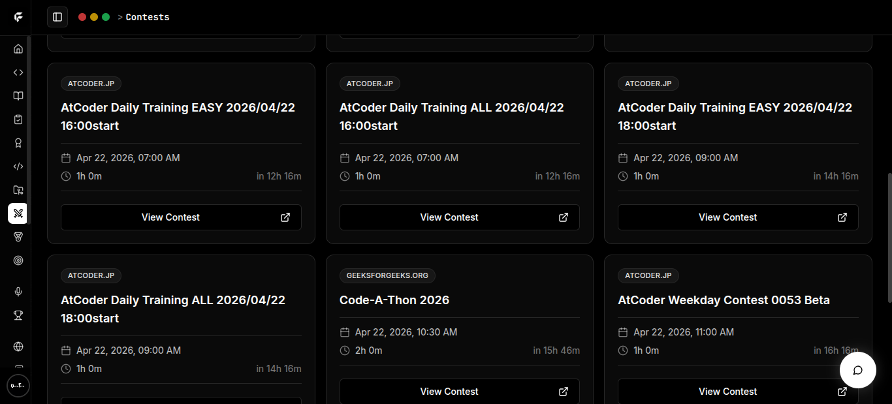This screenshot has height=404, width=892.
Task: Open the chat bubble floating button
Action: pyautogui.click(x=857, y=370)
